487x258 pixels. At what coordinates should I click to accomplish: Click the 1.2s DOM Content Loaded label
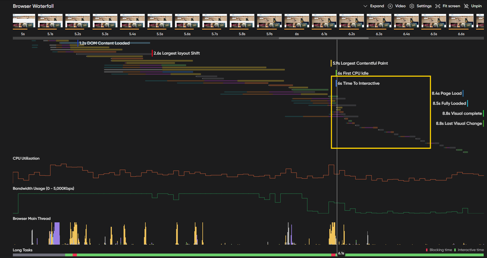point(105,43)
